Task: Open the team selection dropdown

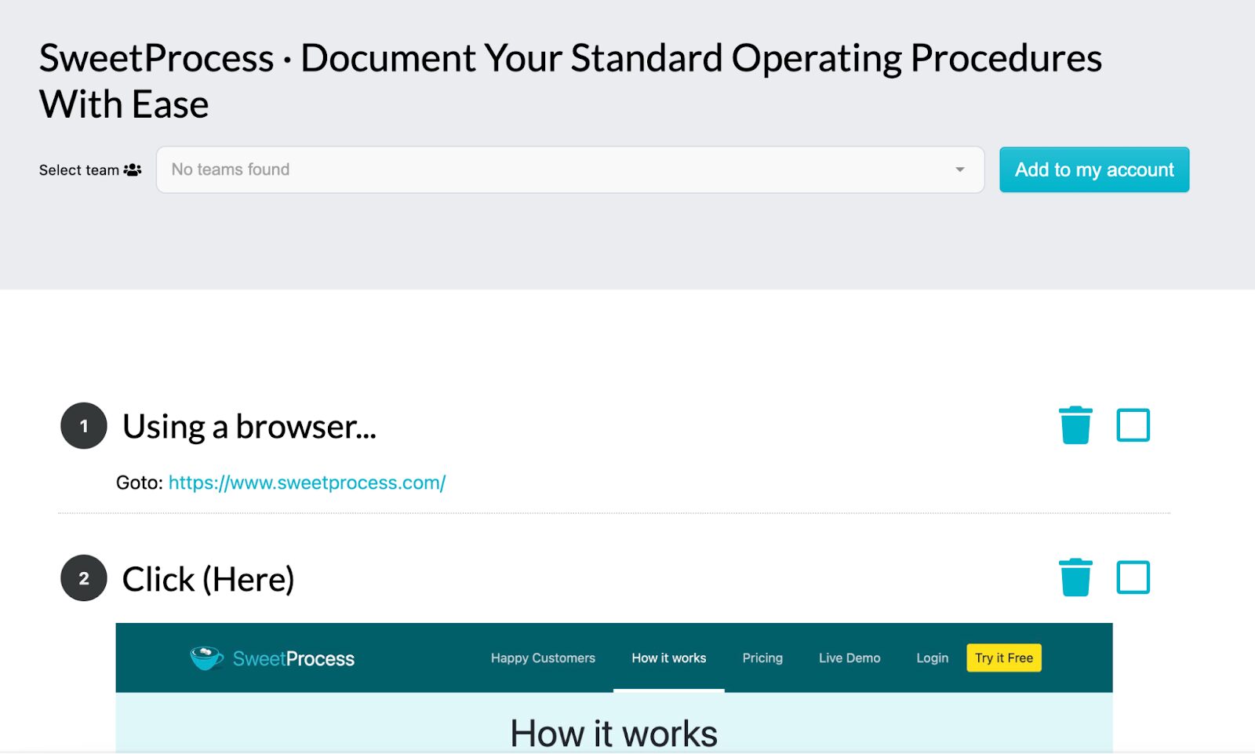Action: pyautogui.click(x=959, y=169)
